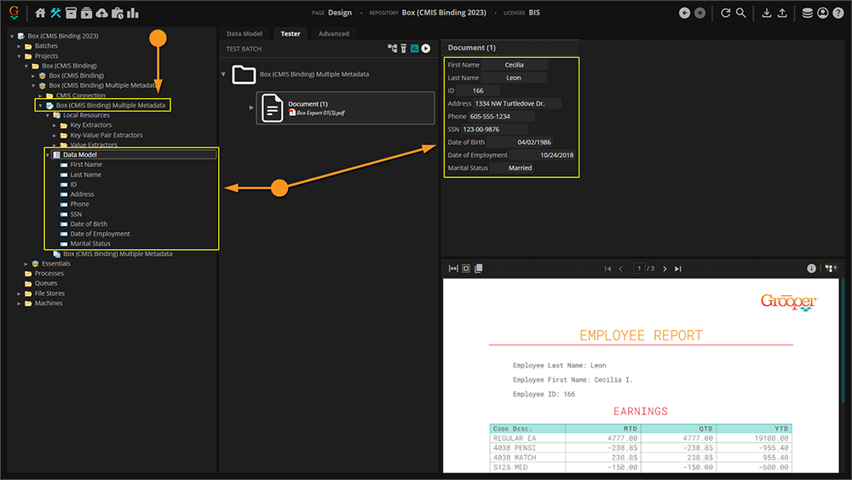This screenshot has width=852, height=480.
Task: Toggle fit-to-width in document viewer
Action: click(x=453, y=269)
